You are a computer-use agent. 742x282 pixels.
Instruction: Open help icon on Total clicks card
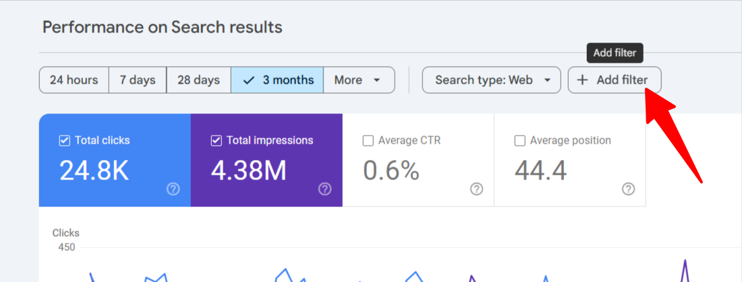point(173,190)
